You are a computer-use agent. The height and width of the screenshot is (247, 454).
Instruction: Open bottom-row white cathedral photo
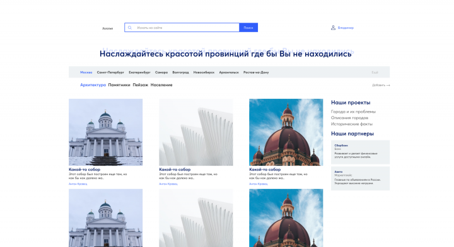[x=106, y=218]
